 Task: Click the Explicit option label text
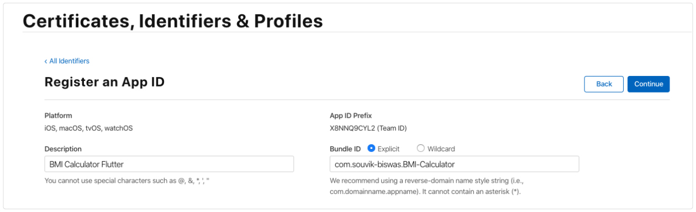388,149
